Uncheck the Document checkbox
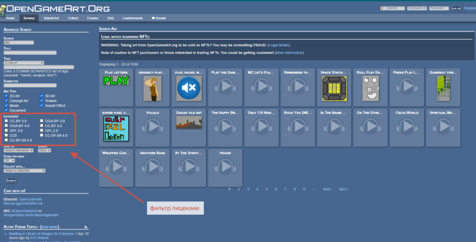476x242 pixels. [x=6, y=110]
